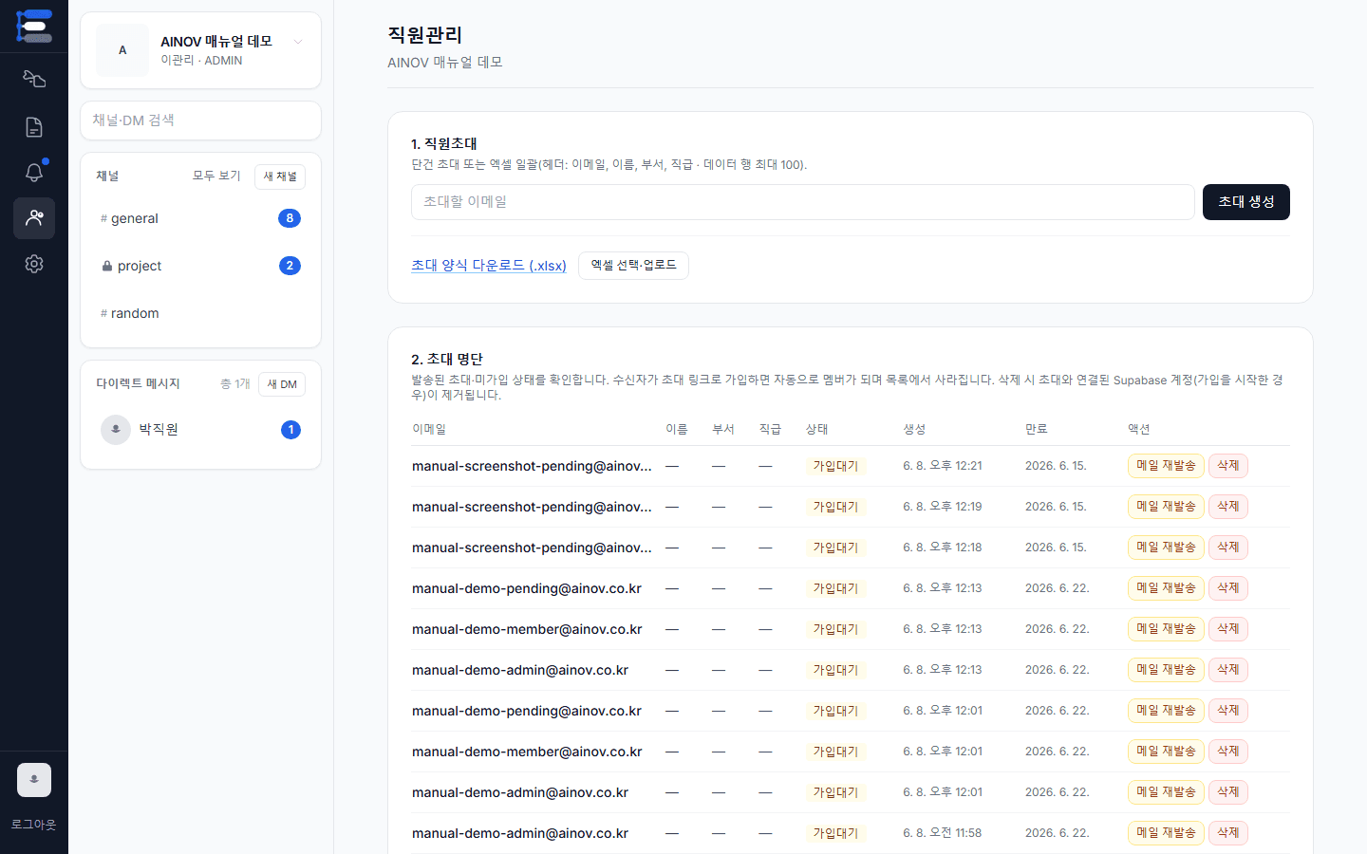Image resolution: width=1367 pixels, height=854 pixels.
Task: Resend mail to manual-demo-member created 12:13
Action: 1166,629
